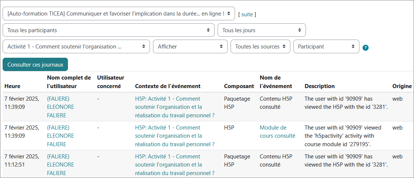
Task: Expand the 'Participant' dropdown
Action: click(326, 47)
